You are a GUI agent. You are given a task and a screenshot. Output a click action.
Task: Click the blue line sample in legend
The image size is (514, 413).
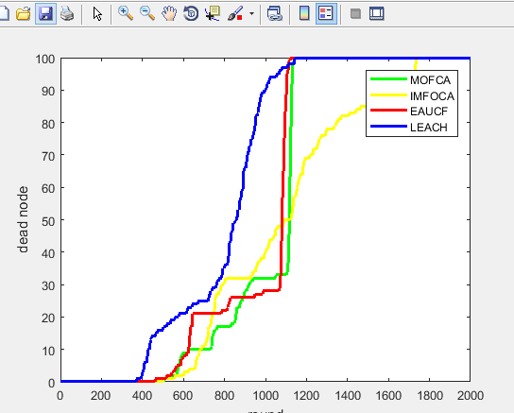pyautogui.click(x=388, y=127)
